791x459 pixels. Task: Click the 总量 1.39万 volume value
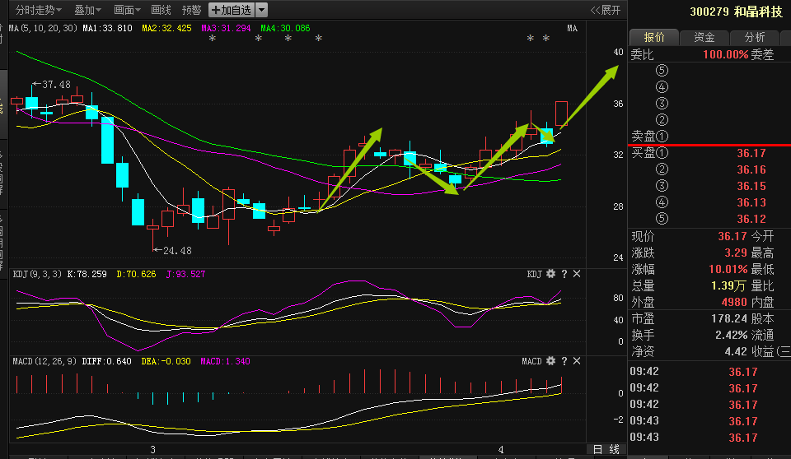coord(728,286)
